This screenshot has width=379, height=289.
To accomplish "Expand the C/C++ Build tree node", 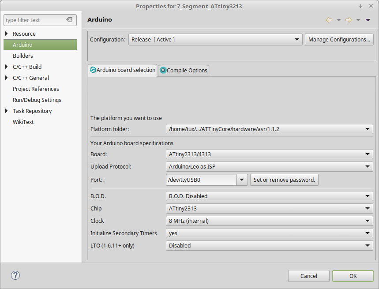I will pos(6,67).
